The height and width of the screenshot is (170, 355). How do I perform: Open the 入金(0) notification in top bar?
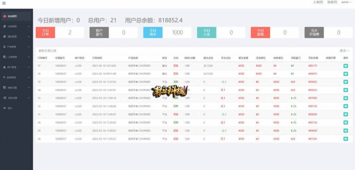coord(318,2)
